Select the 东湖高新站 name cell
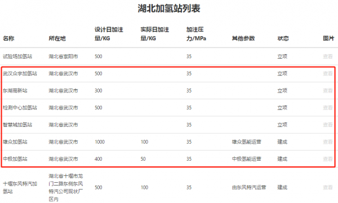Screen dimensions: 338x203 15,91
